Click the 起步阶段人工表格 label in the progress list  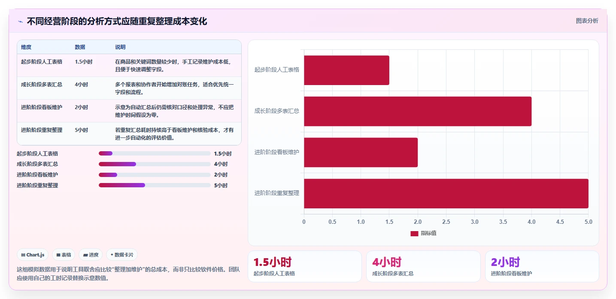pyautogui.click(x=37, y=154)
